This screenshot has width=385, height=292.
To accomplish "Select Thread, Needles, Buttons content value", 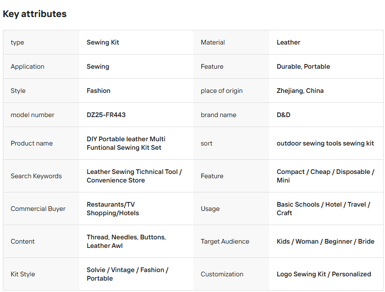I will click(x=126, y=241).
